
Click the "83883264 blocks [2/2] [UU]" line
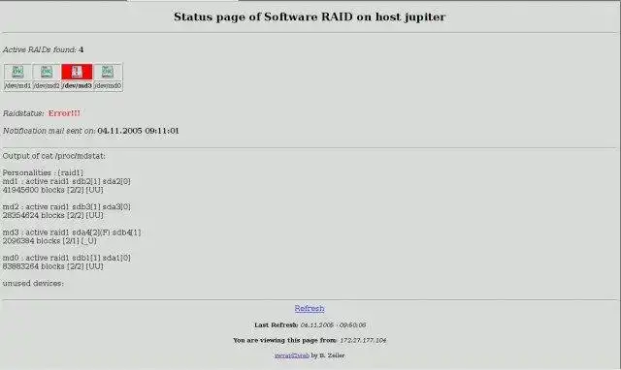(52, 266)
